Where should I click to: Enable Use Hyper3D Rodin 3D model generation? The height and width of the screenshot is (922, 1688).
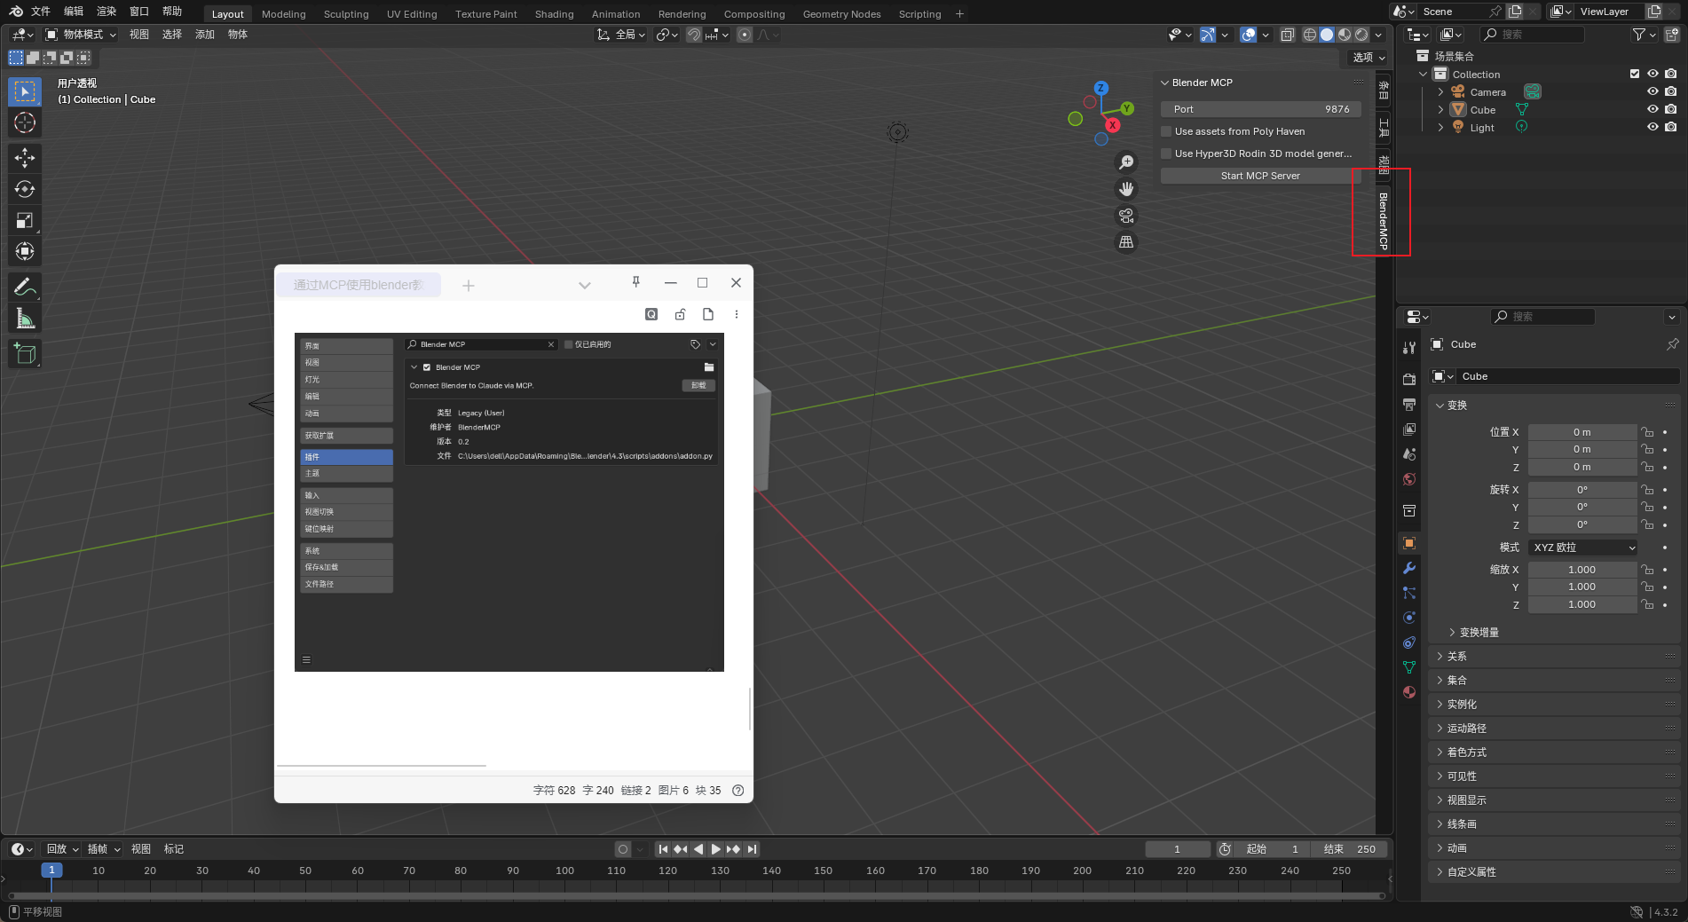point(1166,153)
